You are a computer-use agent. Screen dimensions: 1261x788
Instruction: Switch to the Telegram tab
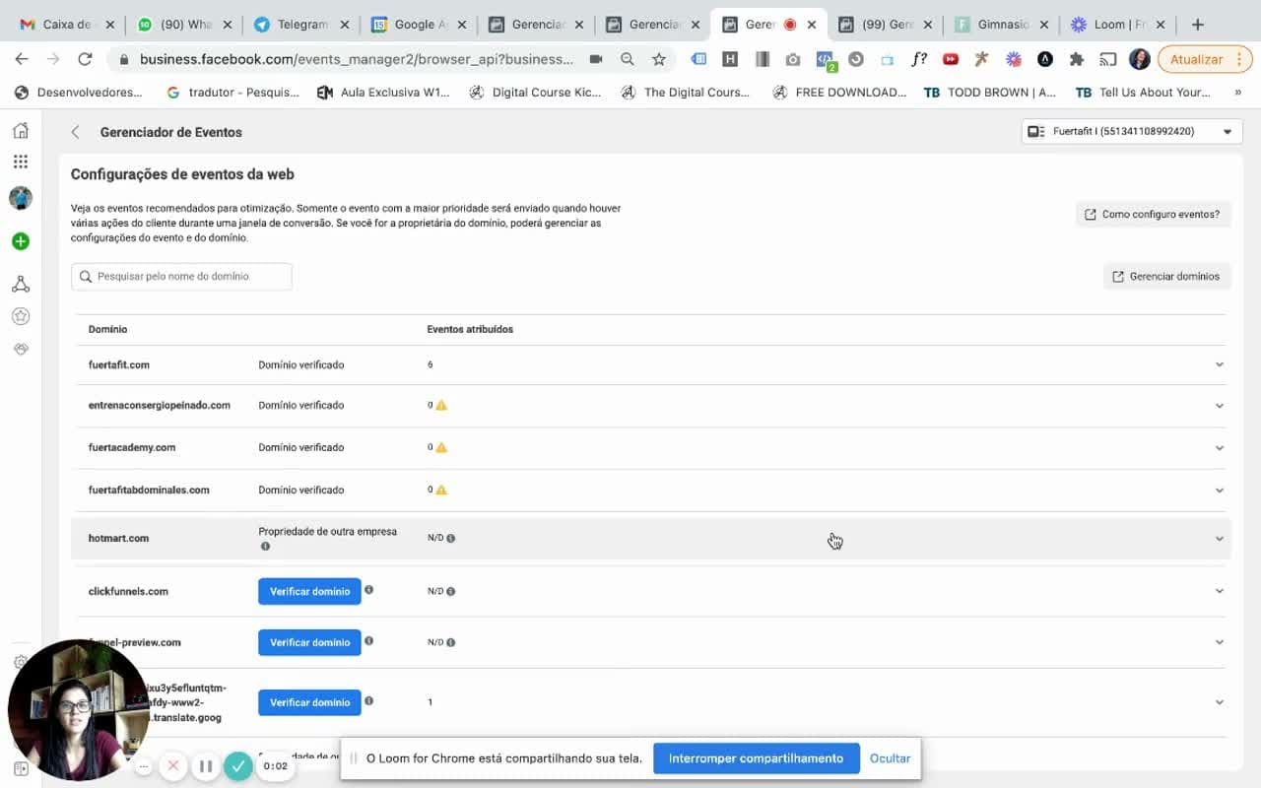click(x=300, y=25)
